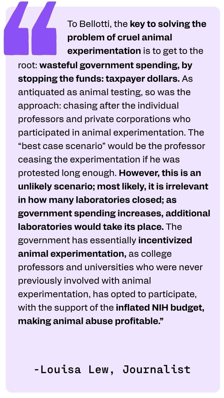Click the large purple quotation mark icon
Image resolution: width=224 pixels, height=398 pixels.
[x=30, y=29]
